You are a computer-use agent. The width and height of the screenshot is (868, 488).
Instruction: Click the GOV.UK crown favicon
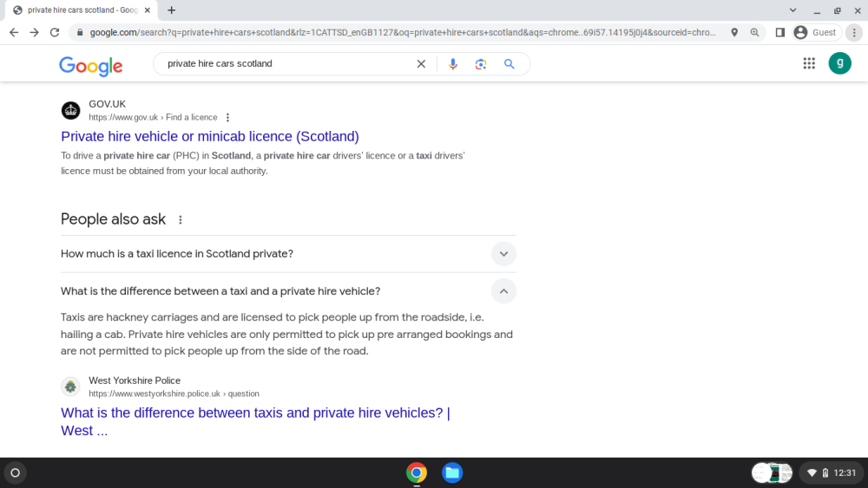[x=70, y=111]
